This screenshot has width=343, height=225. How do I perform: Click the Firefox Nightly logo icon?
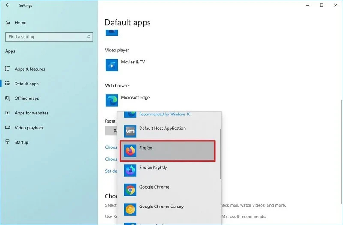130,170
